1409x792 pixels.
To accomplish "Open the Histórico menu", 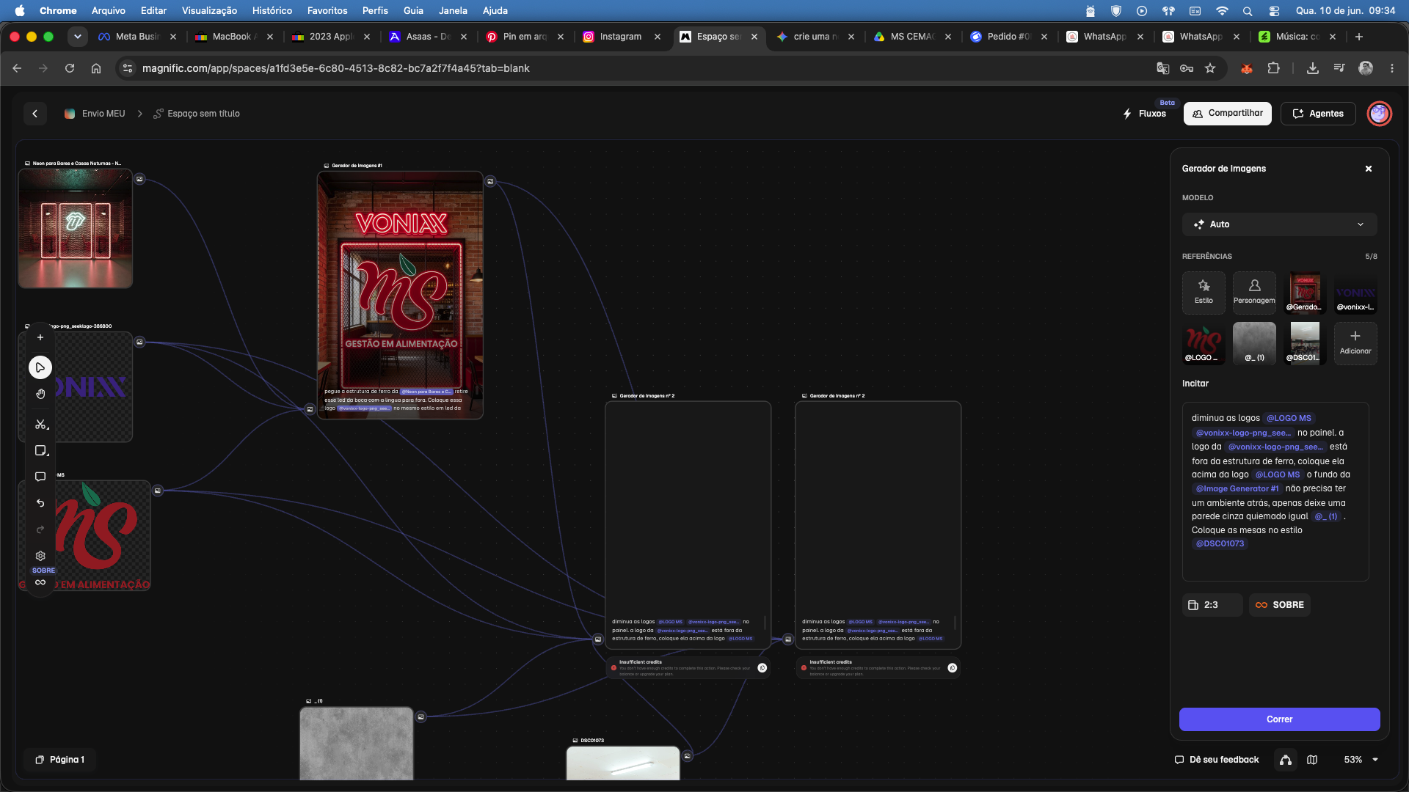I will (272, 10).
